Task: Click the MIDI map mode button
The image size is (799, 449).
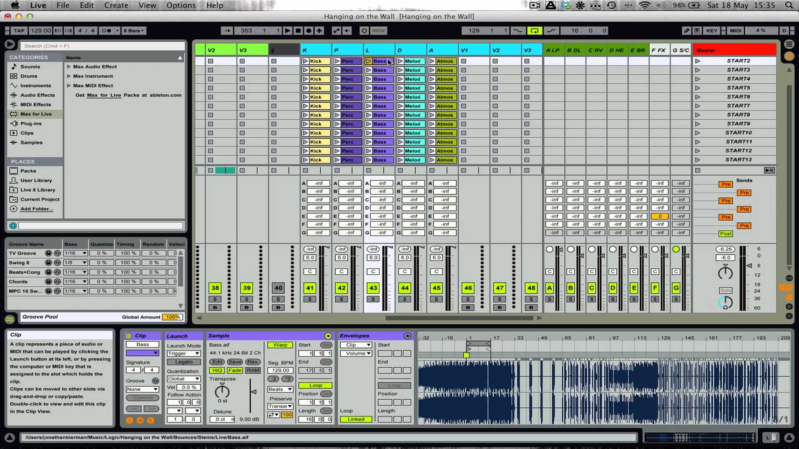Action: coord(735,31)
